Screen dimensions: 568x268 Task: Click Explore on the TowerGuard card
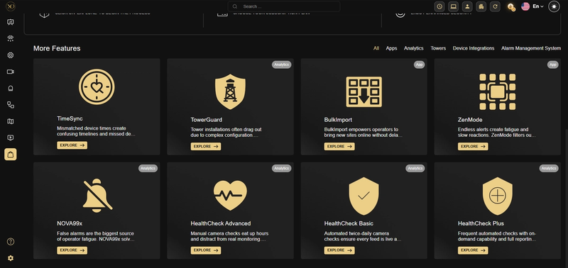[206, 147]
